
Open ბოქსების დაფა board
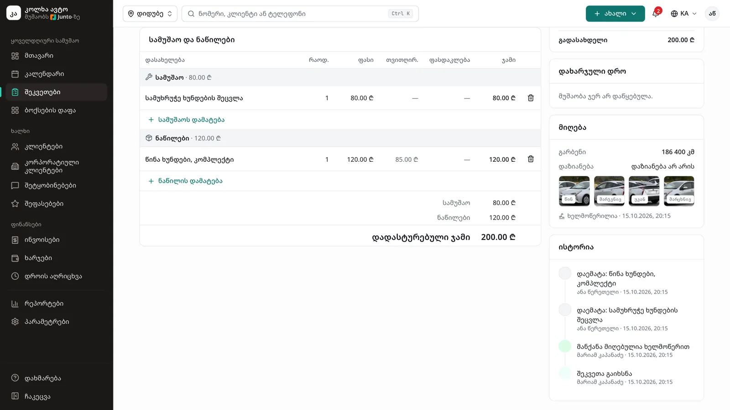57,110
